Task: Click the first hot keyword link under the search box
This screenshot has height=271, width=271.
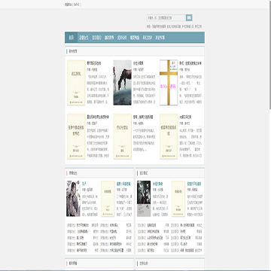Action: tap(159, 26)
